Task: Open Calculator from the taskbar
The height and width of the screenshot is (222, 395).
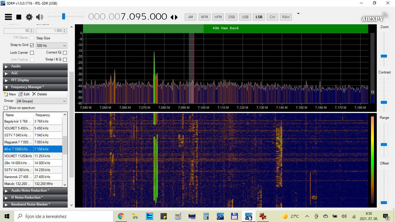Action: click(206, 216)
